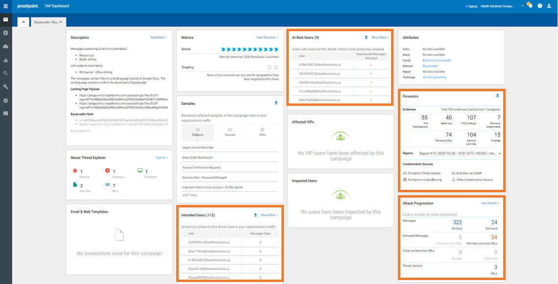Open the gear settings sidebar icon
The height and width of the screenshot is (284, 558).
coord(6,101)
